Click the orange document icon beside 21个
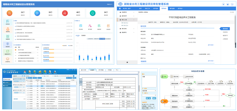237x111 pixels. point(9,13)
